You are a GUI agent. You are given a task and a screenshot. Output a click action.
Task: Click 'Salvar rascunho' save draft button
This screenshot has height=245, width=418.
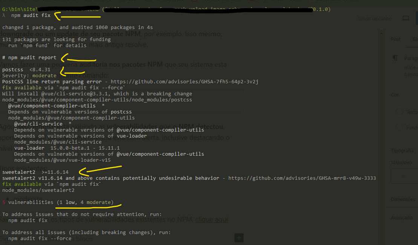(x=374, y=18)
